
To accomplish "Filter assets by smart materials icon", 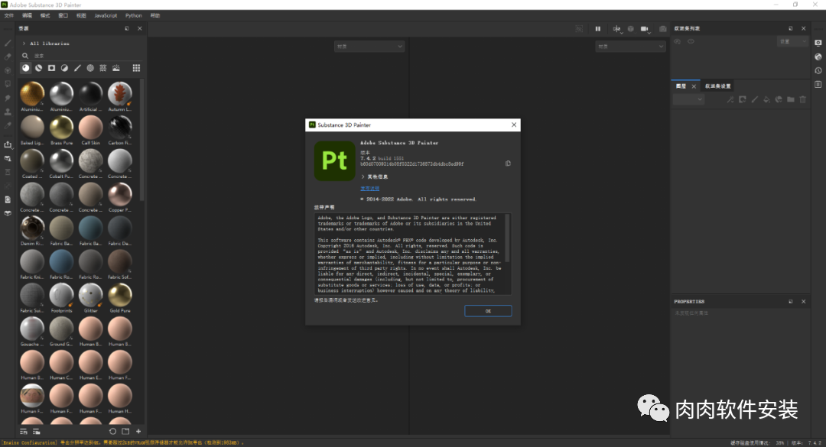I will pyautogui.click(x=38, y=68).
